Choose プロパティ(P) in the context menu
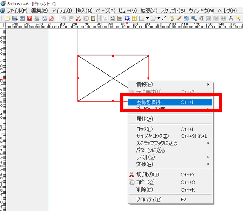Screen dimensions: 243x211 pos(170,200)
